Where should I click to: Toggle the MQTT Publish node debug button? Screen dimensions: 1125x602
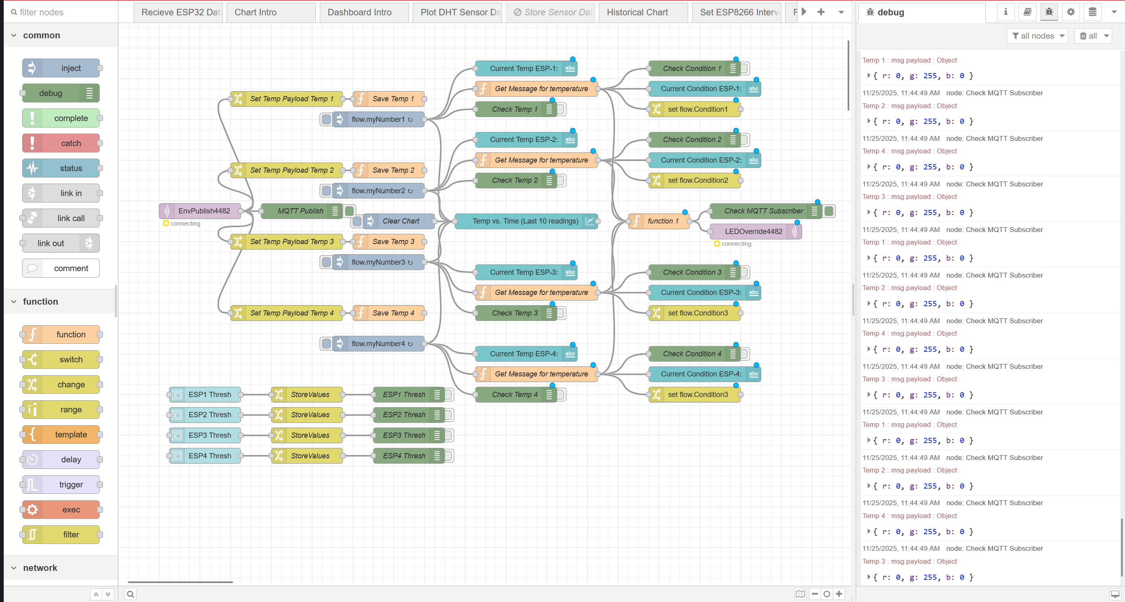click(x=349, y=211)
